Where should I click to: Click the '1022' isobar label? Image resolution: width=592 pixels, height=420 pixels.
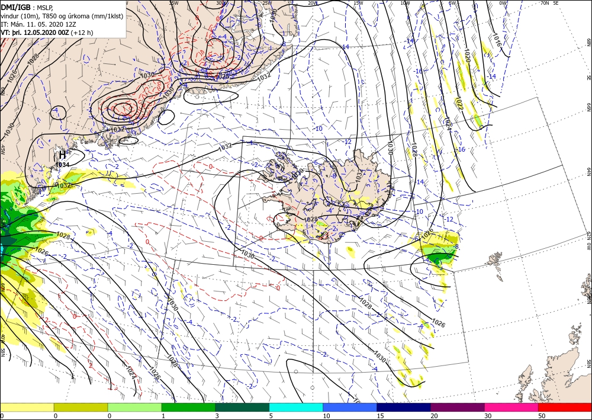(459, 102)
